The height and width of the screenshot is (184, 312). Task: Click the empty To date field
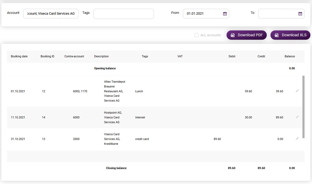(281, 14)
